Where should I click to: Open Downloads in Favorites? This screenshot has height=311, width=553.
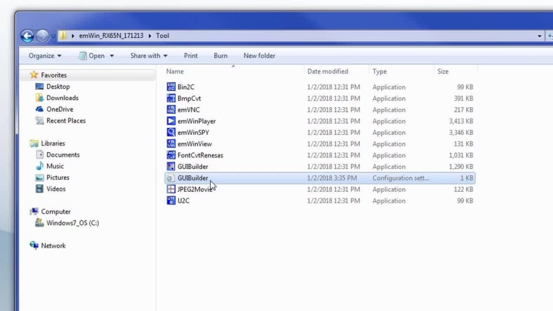62,98
